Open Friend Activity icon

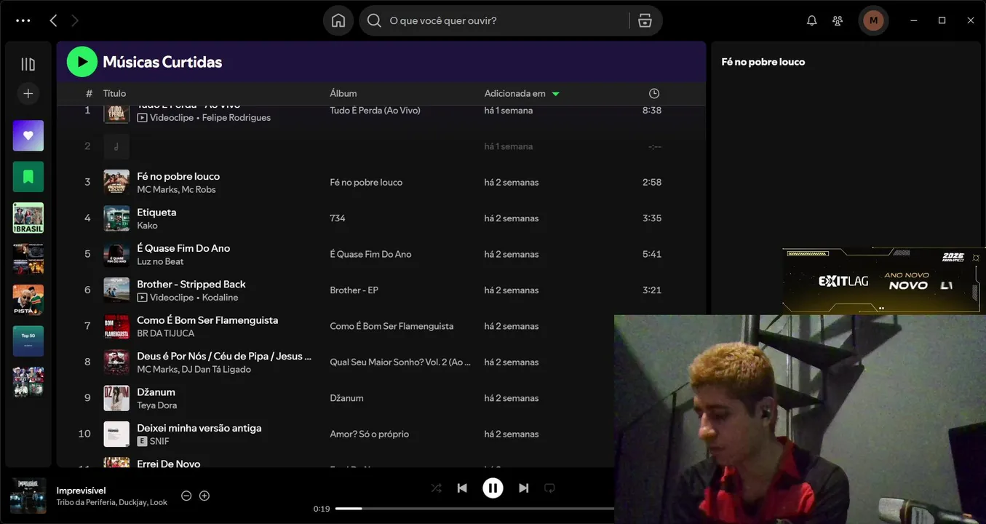tap(838, 20)
